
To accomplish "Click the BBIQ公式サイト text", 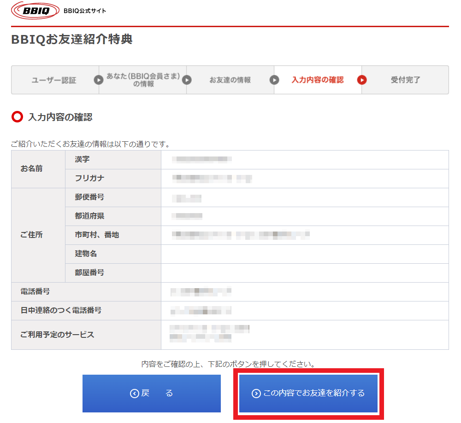I will (85, 11).
